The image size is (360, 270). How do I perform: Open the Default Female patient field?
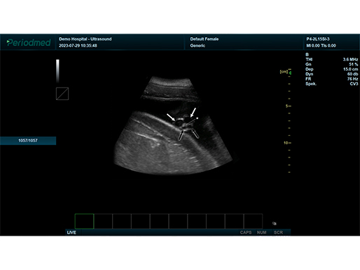coord(205,39)
